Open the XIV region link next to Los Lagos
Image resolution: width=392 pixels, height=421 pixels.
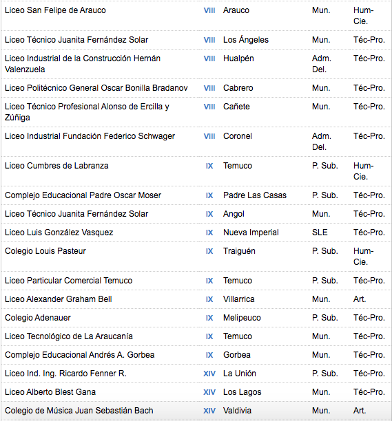tap(209, 392)
